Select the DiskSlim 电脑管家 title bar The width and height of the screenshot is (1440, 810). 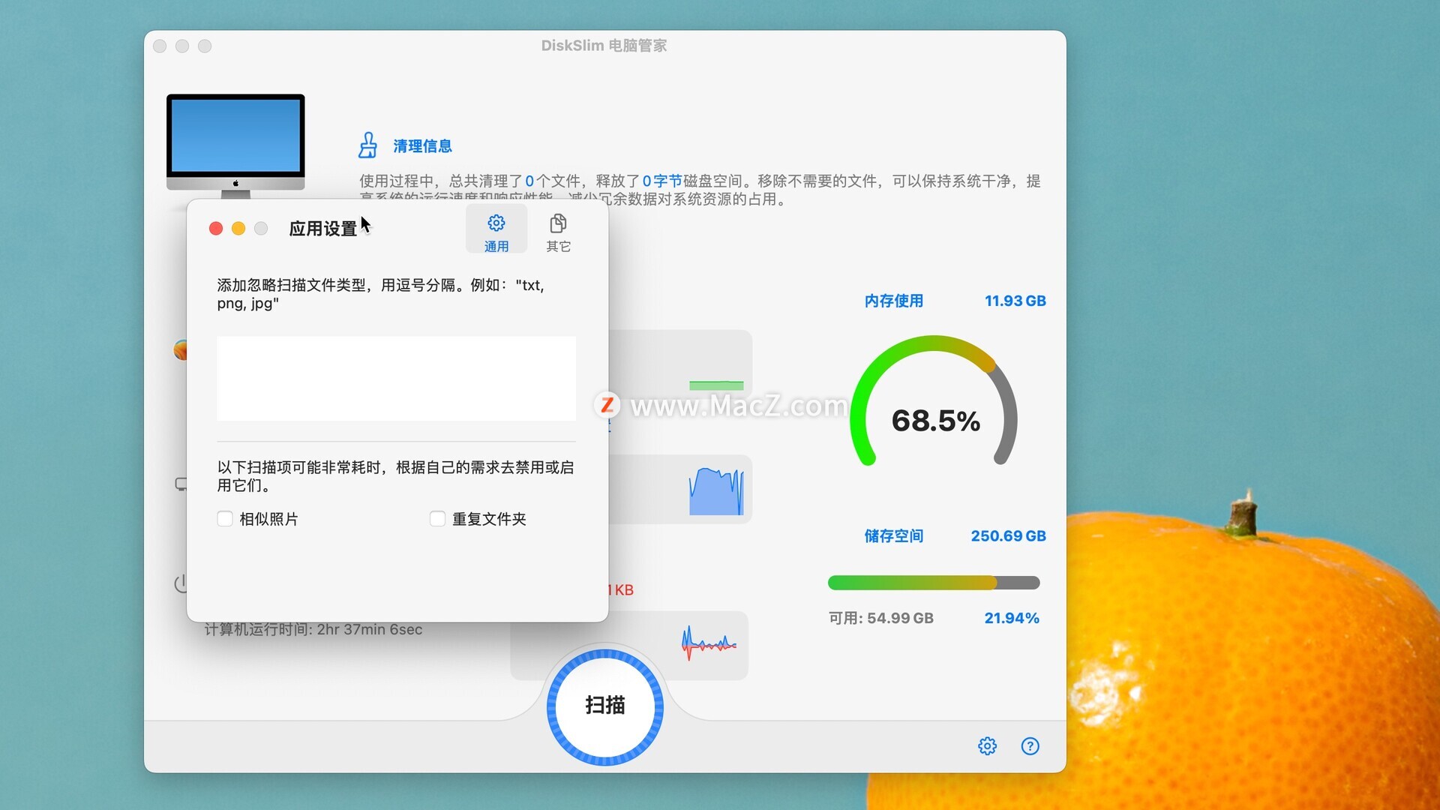pos(604,46)
